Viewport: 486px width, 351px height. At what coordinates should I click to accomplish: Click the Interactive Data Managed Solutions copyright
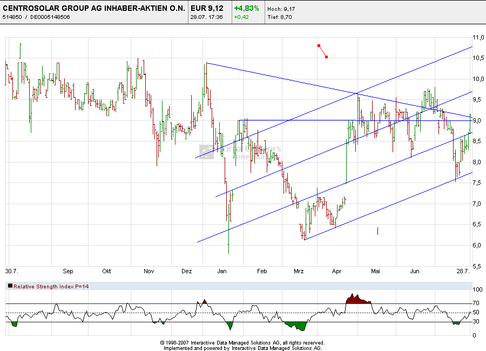(242, 342)
